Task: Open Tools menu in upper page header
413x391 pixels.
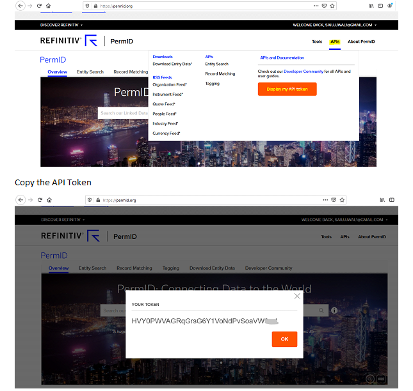Action: point(317,42)
